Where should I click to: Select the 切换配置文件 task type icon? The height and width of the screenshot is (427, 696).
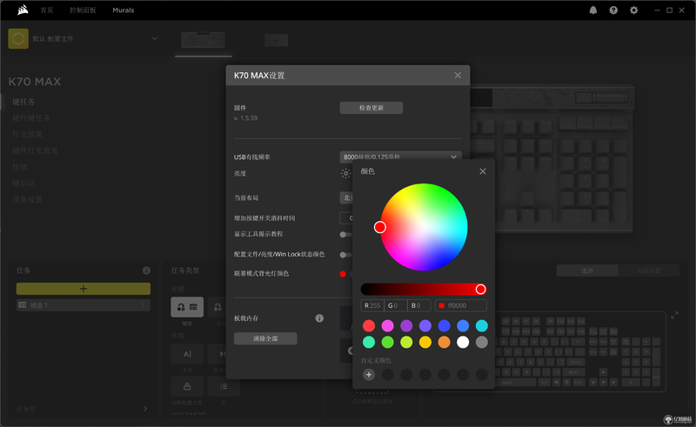click(187, 387)
